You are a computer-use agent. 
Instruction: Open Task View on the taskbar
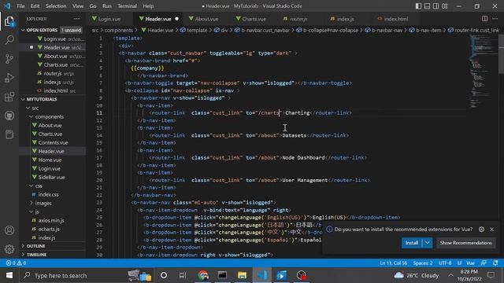[x=183, y=275]
